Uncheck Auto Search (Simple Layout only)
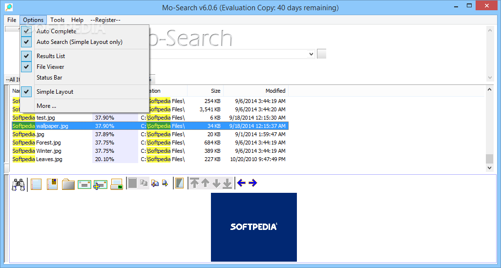The height and width of the screenshot is (268, 501). tap(84, 42)
